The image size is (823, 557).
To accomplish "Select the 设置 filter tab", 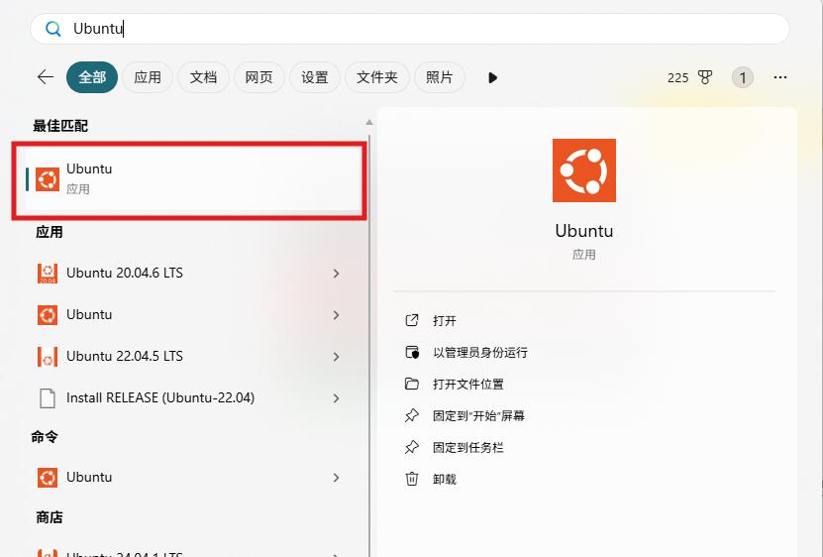I will click(x=314, y=77).
